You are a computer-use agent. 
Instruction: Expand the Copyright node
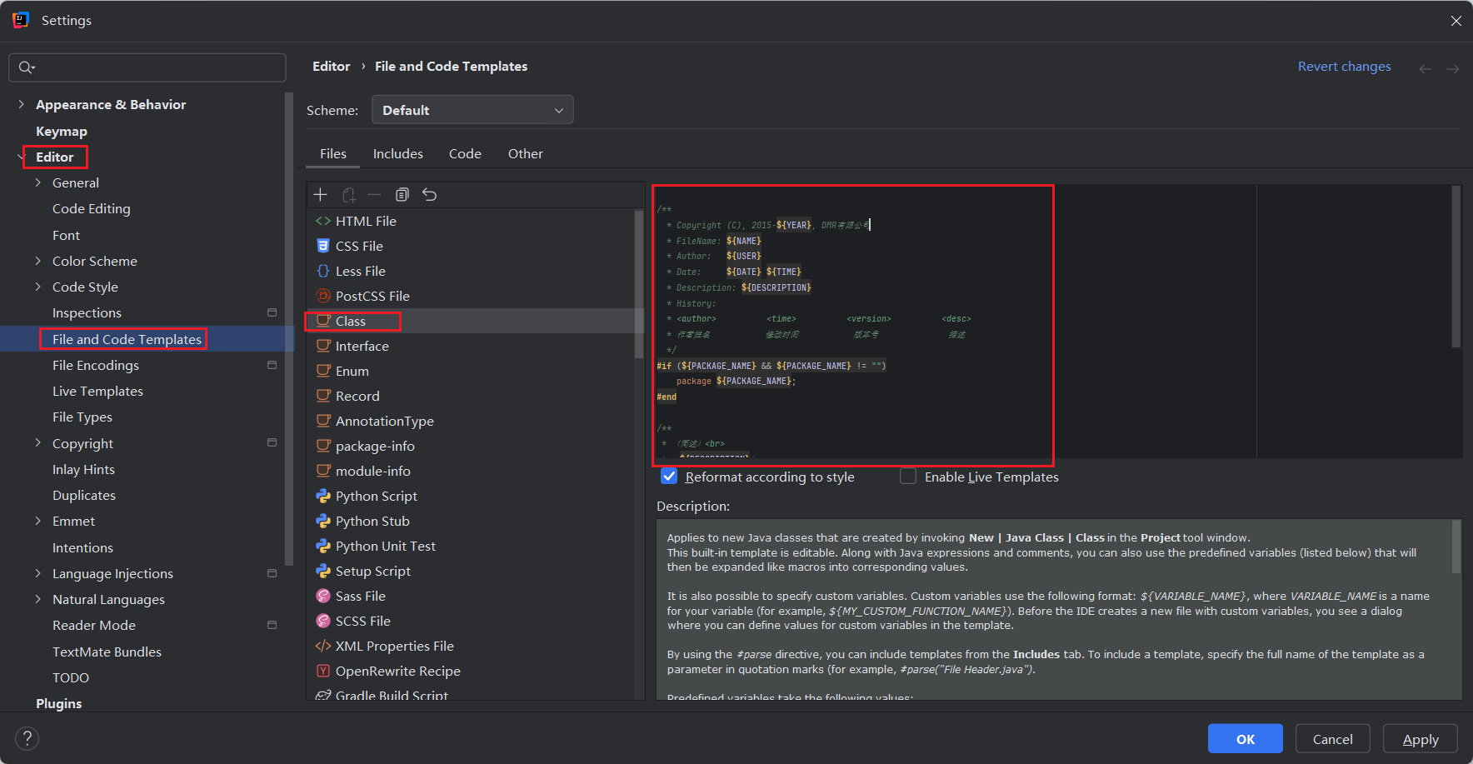pyautogui.click(x=37, y=442)
